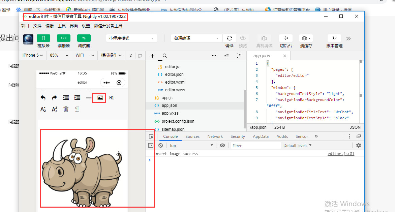
Task: Open the 工具 menu
Action: (x=61, y=26)
